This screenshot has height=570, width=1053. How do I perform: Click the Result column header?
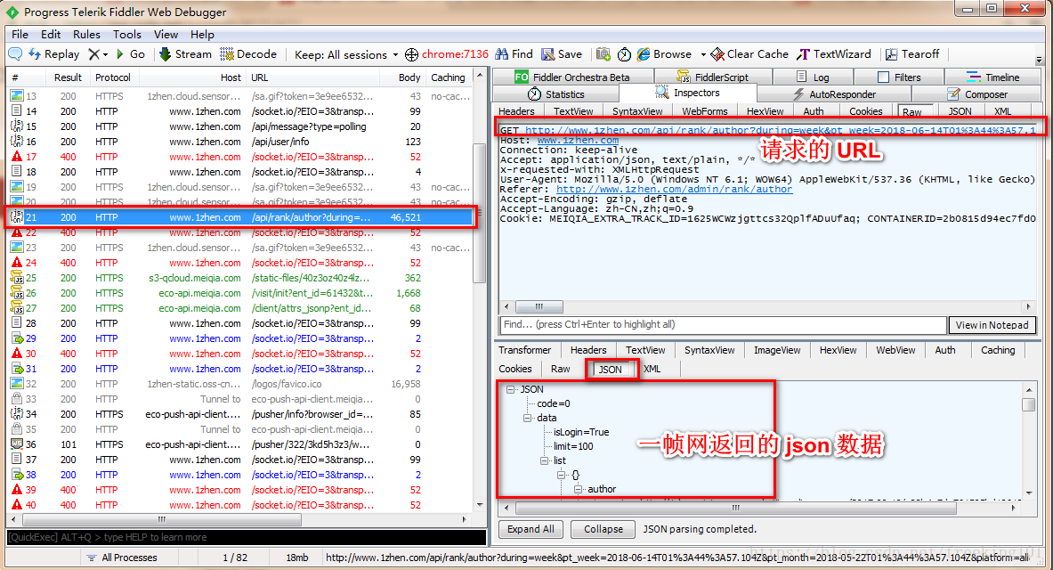(x=68, y=77)
